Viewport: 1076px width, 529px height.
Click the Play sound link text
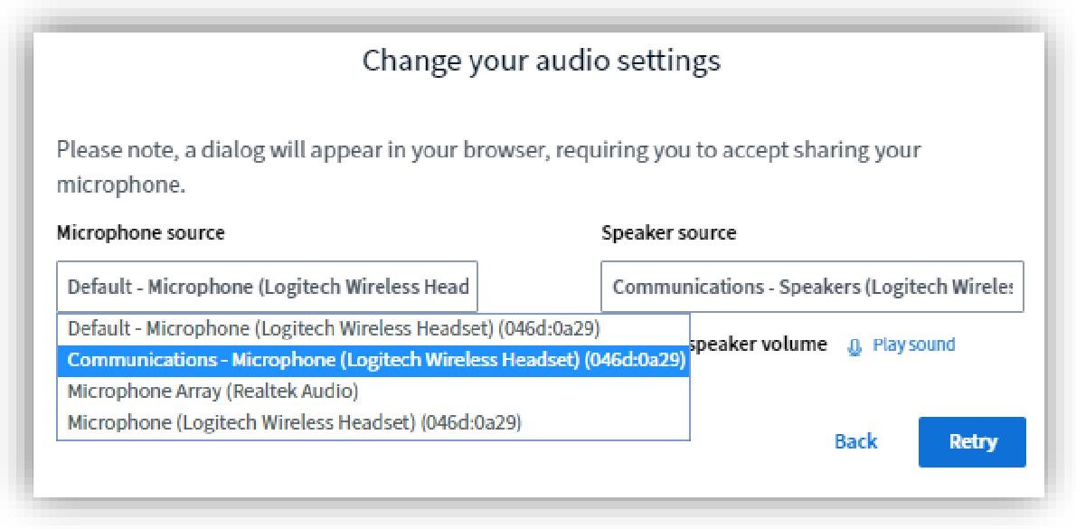pyautogui.click(x=913, y=345)
